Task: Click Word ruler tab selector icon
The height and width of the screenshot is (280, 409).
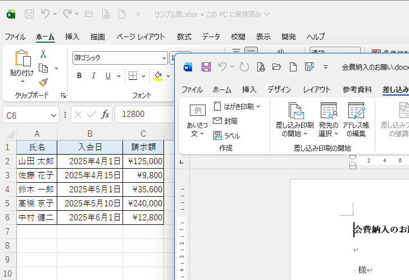Action: click(181, 162)
